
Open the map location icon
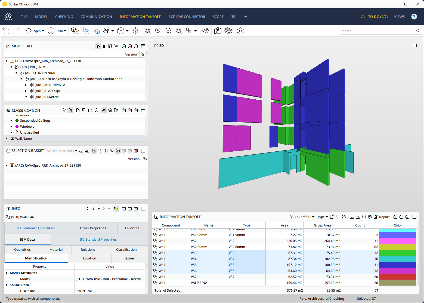pyautogui.click(x=218, y=31)
